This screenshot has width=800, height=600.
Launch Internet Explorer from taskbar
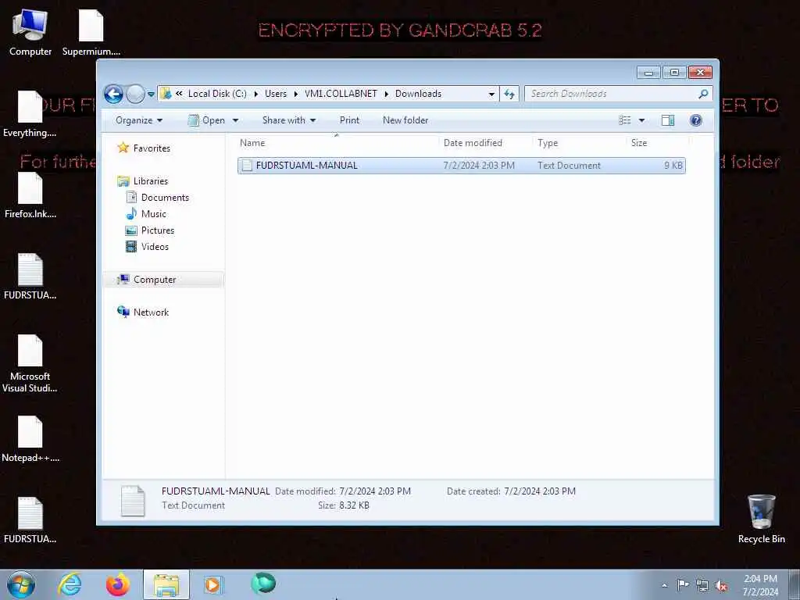click(x=70, y=584)
